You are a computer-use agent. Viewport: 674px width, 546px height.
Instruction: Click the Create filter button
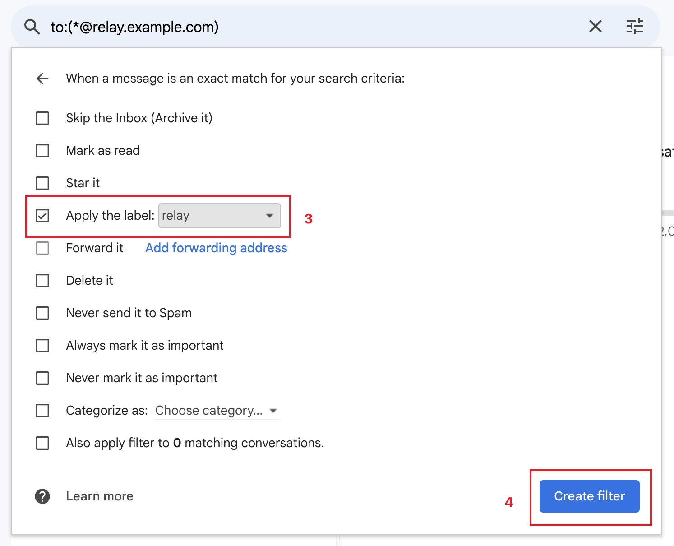coord(589,496)
